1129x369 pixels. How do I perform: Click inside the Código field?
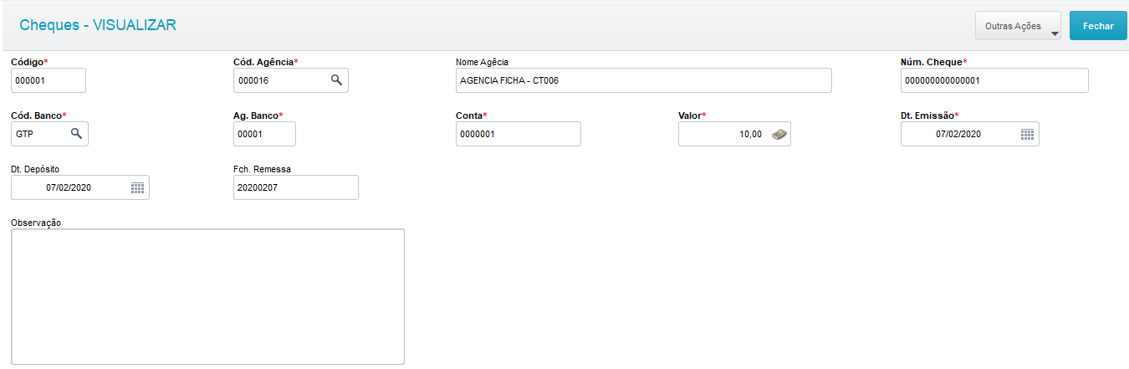[x=49, y=80]
